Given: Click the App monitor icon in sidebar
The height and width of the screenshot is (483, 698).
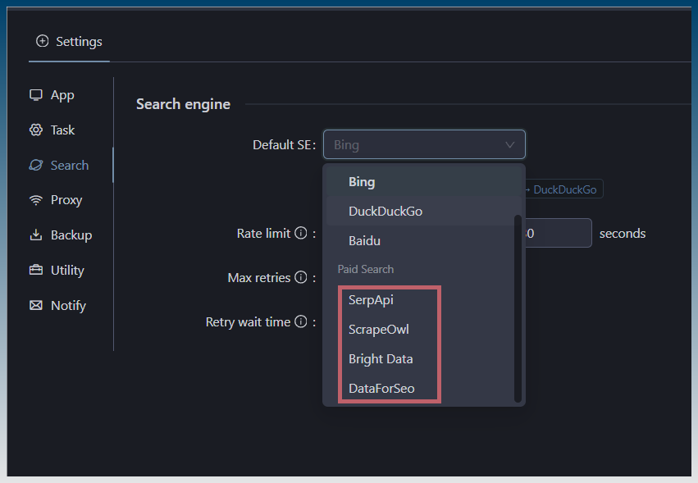Looking at the screenshot, I should click(x=36, y=95).
